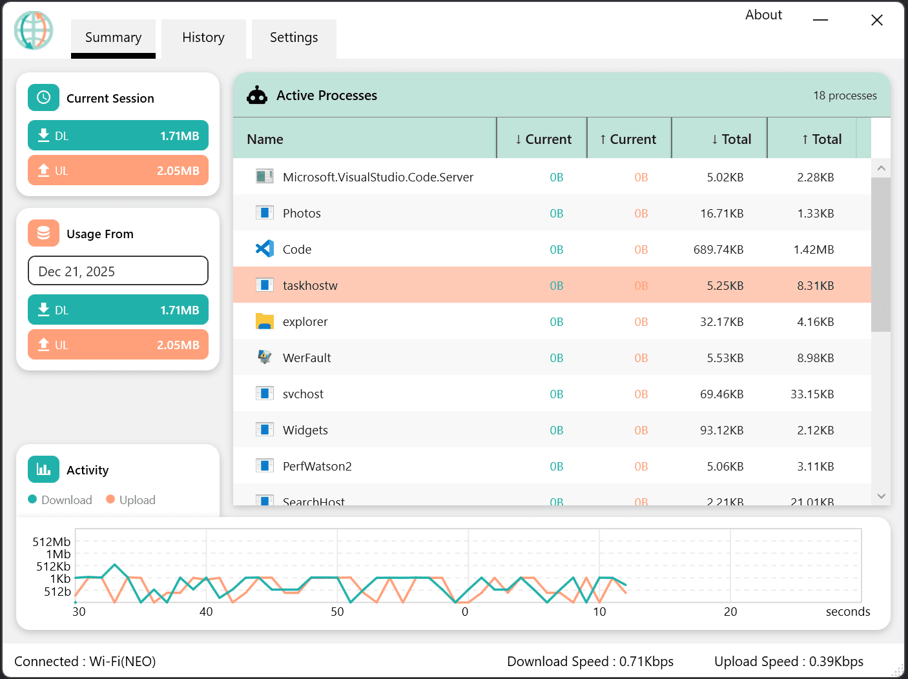Open the Usage From date picker
Viewport: 908px width, 679px height.
coord(118,270)
